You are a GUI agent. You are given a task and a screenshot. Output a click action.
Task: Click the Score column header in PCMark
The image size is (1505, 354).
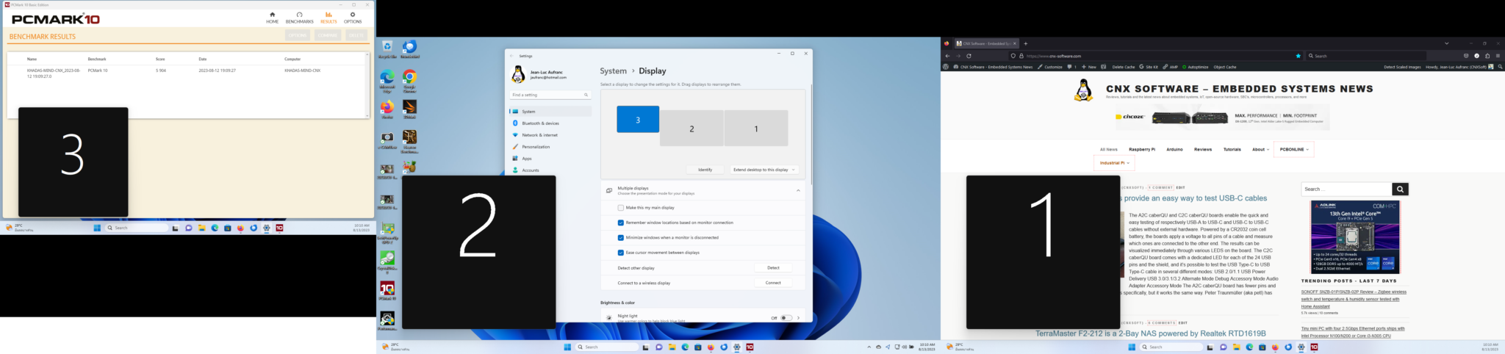(x=160, y=59)
